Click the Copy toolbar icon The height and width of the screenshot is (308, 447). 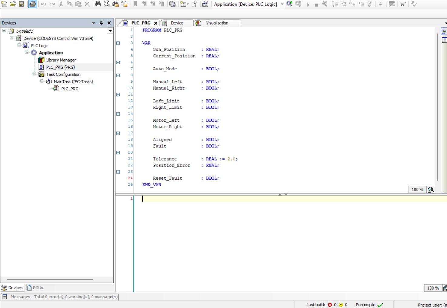tap(69, 4)
